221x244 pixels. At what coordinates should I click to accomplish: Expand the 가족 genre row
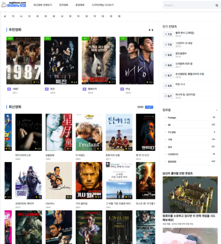[190, 139]
